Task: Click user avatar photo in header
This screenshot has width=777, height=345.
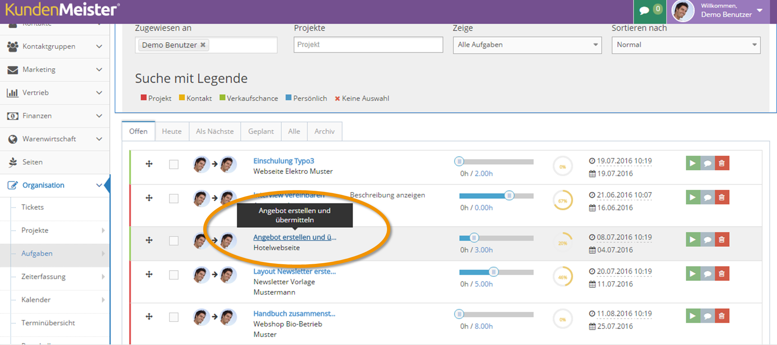Action: click(x=682, y=11)
